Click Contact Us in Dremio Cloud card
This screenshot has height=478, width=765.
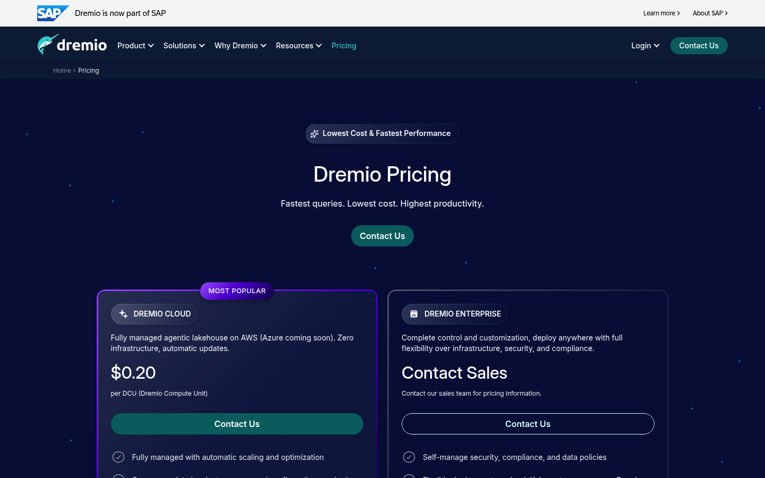click(x=237, y=424)
